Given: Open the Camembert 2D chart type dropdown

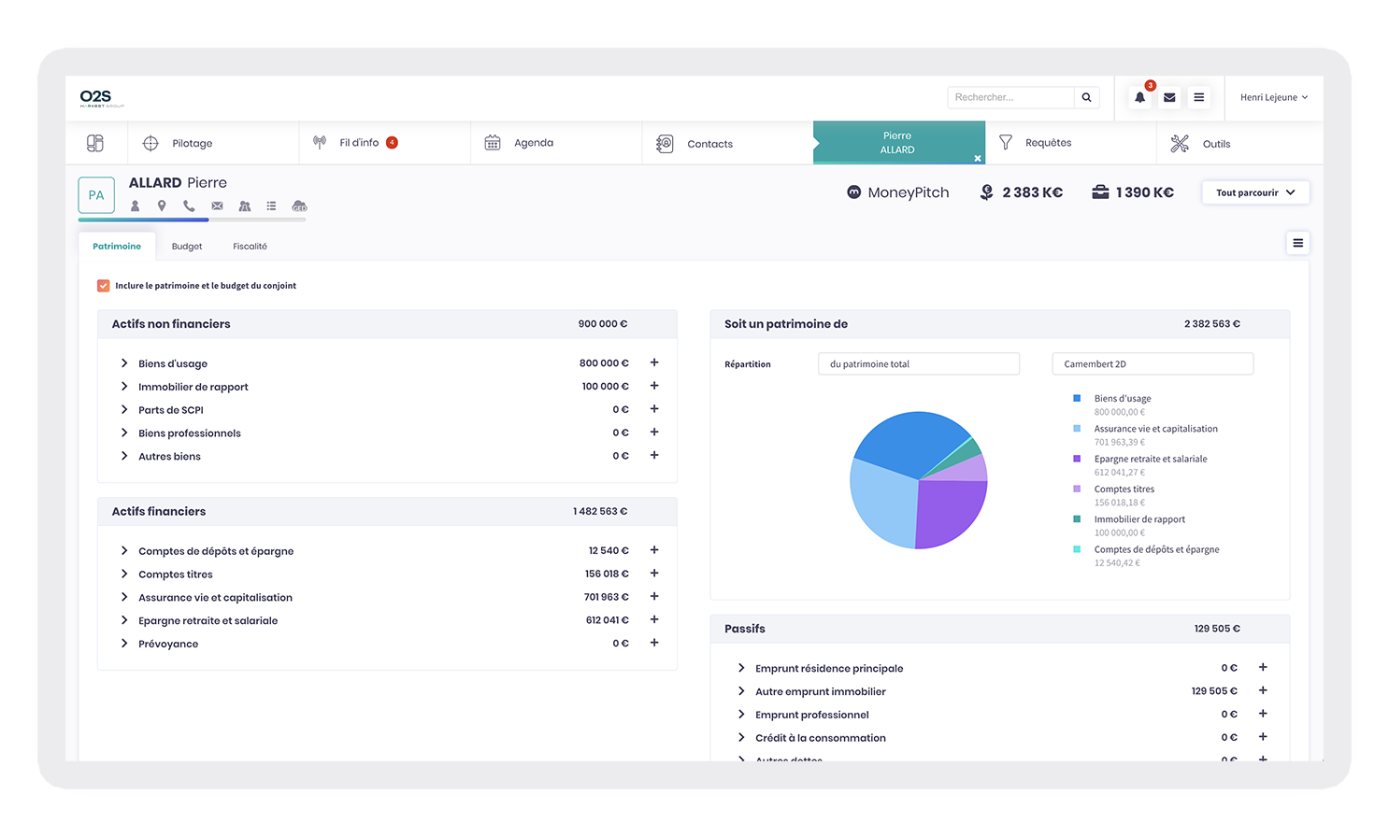Looking at the screenshot, I should pyautogui.click(x=1153, y=364).
